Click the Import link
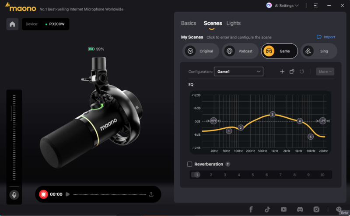Screen dimensions: 350x216 tap(326, 37)
